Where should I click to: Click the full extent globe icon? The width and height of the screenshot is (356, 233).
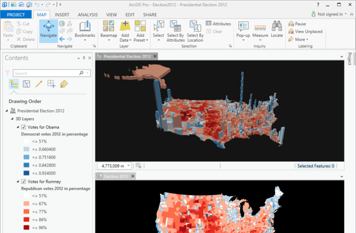pos(62,23)
